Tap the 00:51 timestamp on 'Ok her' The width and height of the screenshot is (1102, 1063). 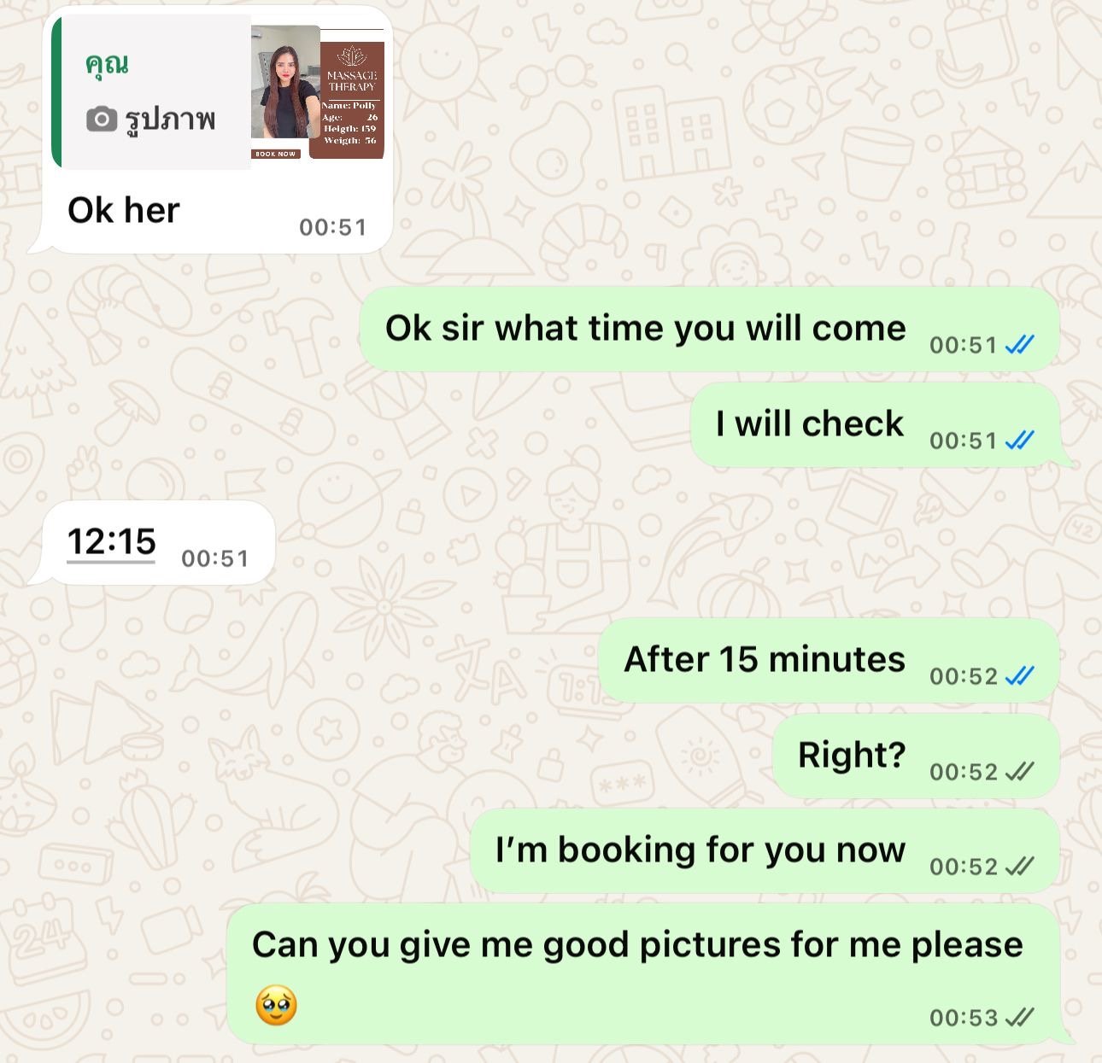coord(333,227)
